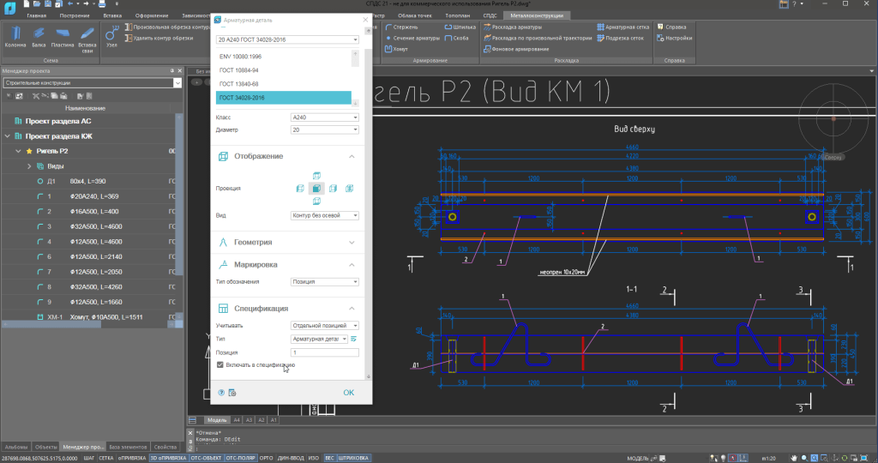Open the Тип обозначения dropdown
Screen dimensions: 878x463
click(324, 282)
